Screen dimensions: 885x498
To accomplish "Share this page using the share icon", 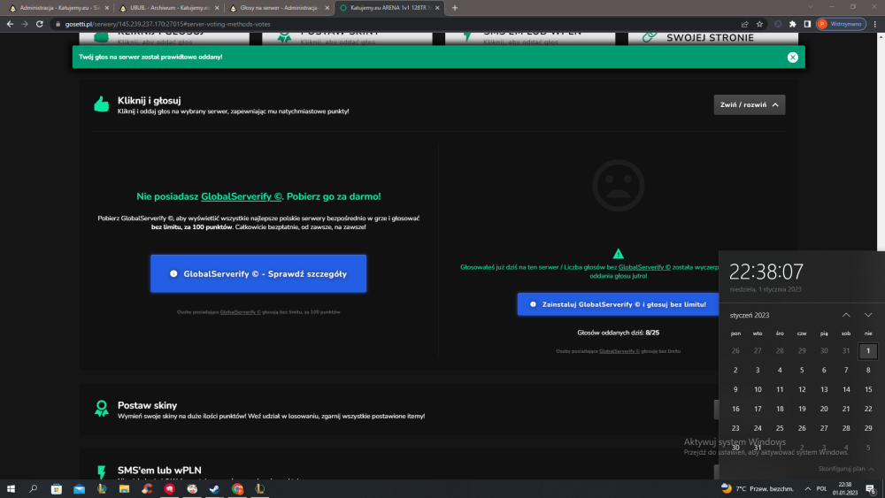I will click(x=744, y=24).
